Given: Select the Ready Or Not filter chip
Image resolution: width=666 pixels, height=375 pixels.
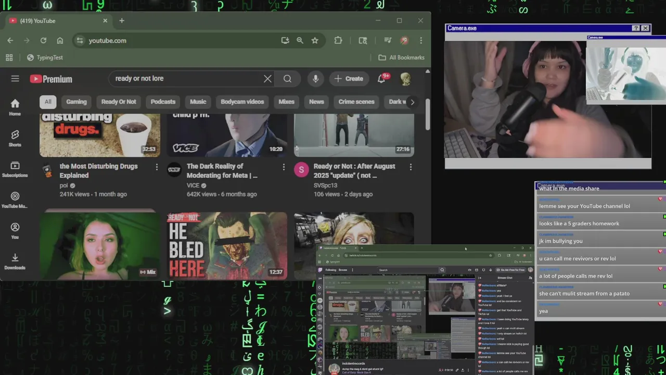Looking at the screenshot, I should (x=119, y=102).
